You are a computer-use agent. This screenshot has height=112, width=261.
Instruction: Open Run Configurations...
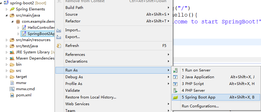tap(216, 106)
